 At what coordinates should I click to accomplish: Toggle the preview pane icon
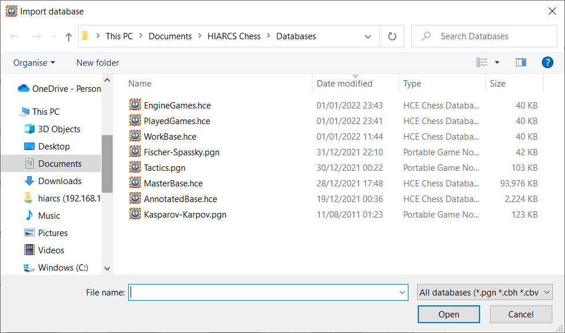(521, 62)
